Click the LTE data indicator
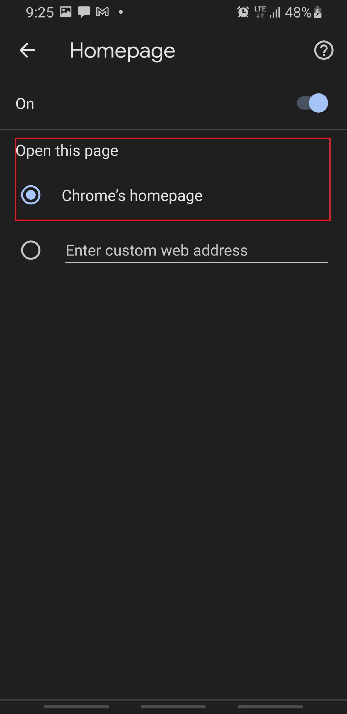The width and height of the screenshot is (347, 714). [260, 12]
